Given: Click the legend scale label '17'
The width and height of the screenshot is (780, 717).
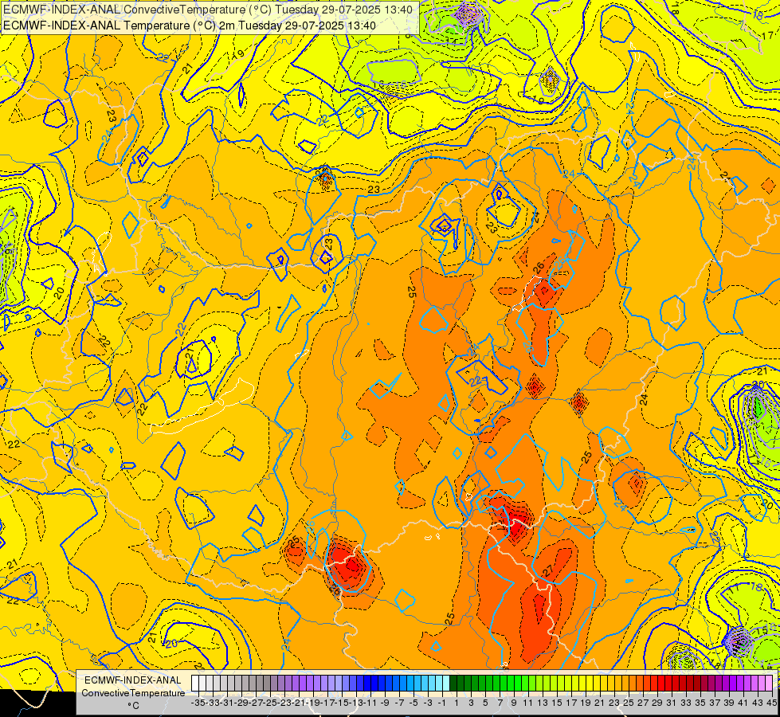Looking at the screenshot, I should click(571, 703).
